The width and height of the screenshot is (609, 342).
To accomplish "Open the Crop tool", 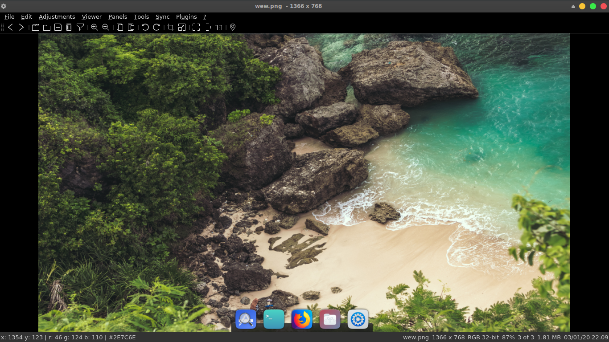I will point(170,27).
